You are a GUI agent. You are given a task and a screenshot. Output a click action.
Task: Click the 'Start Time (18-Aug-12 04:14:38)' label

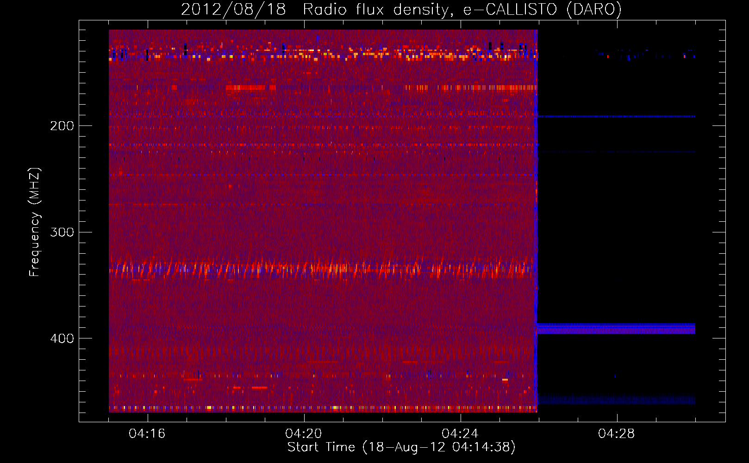point(401,447)
